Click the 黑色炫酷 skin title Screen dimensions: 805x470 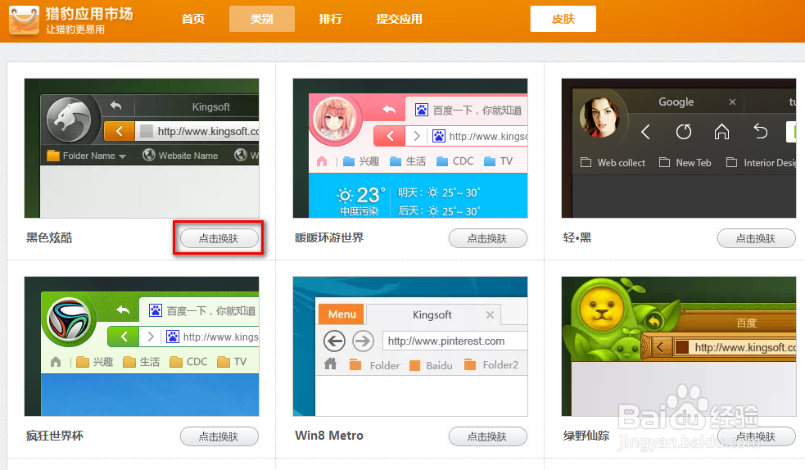(49, 237)
